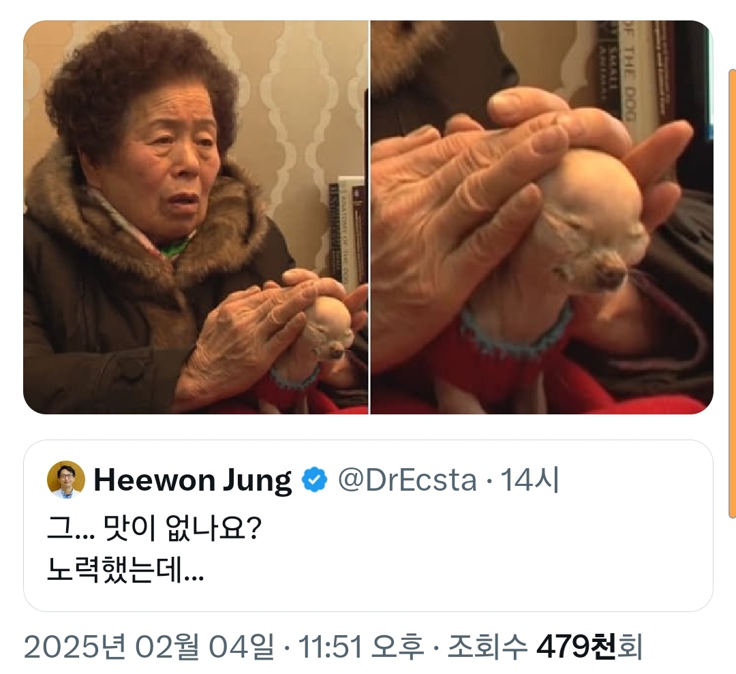This screenshot has width=736, height=674.
Task: Grab the orange scrollbar at the right edge
Action: 732,294
